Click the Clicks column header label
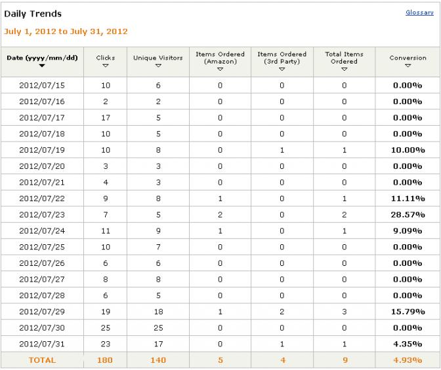 [106, 58]
